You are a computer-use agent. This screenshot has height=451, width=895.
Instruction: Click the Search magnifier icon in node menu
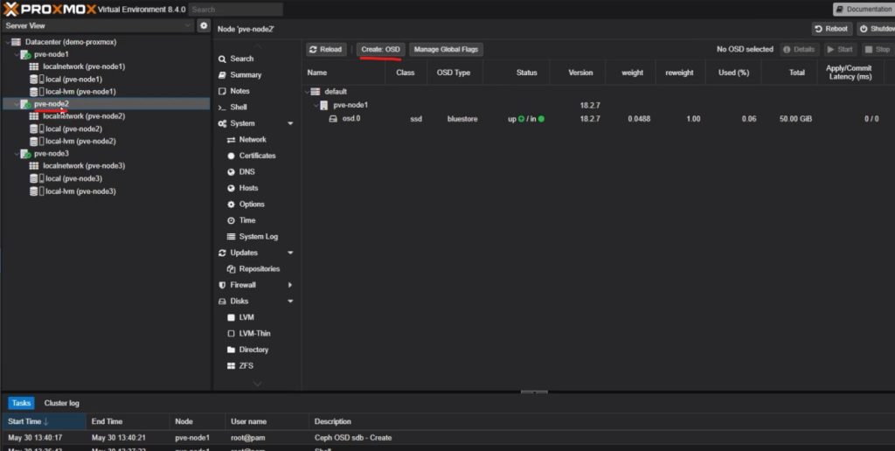[x=222, y=59]
